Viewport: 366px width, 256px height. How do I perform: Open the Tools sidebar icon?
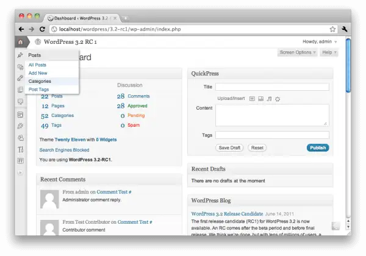click(21, 149)
